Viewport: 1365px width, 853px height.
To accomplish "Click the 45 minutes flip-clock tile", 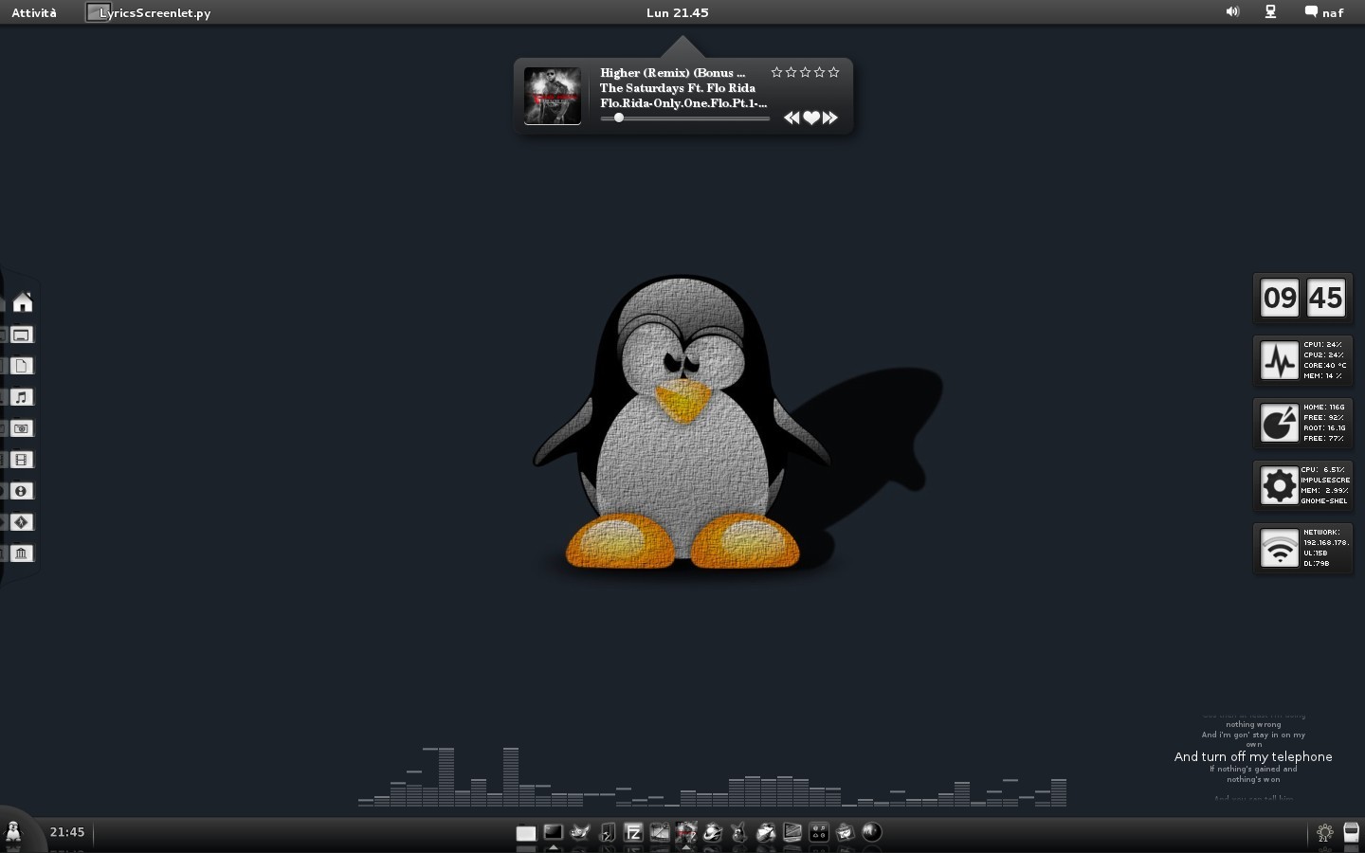I will pos(1325,299).
